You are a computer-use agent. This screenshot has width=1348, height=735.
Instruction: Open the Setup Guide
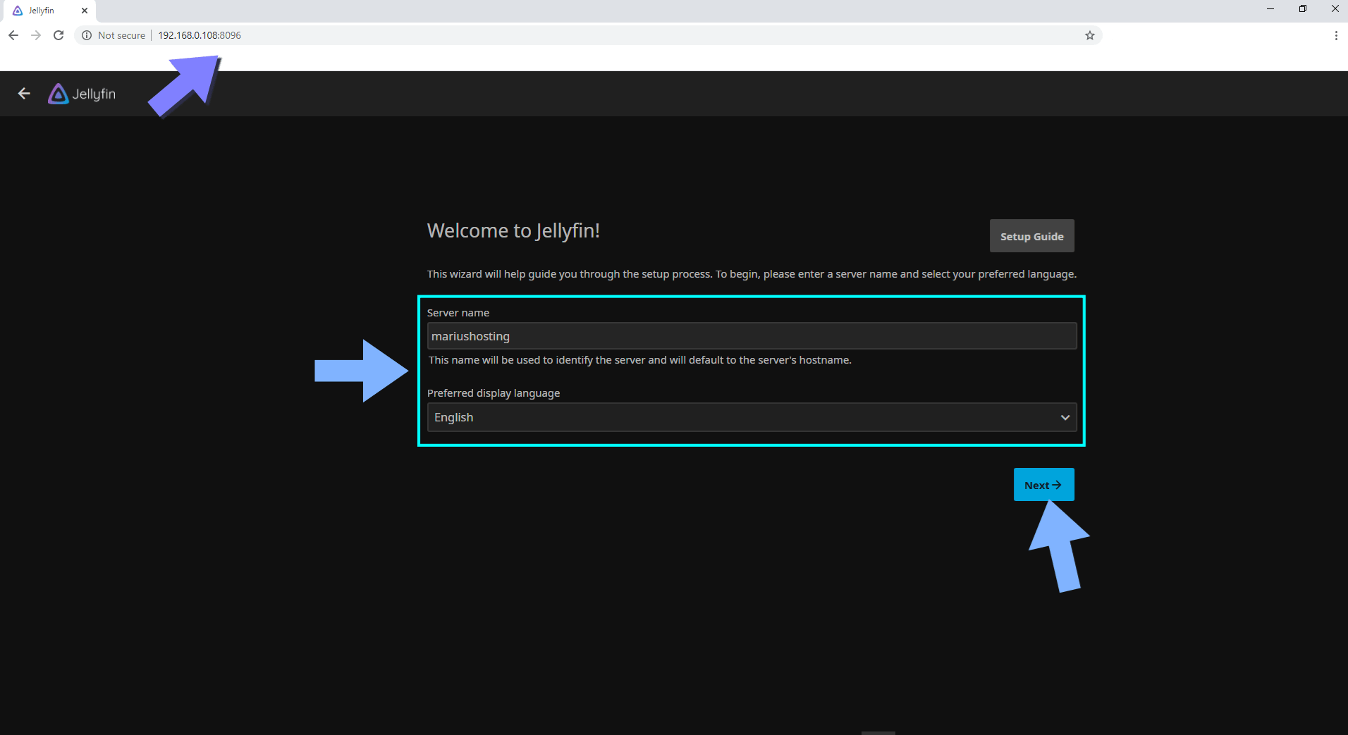tap(1031, 236)
